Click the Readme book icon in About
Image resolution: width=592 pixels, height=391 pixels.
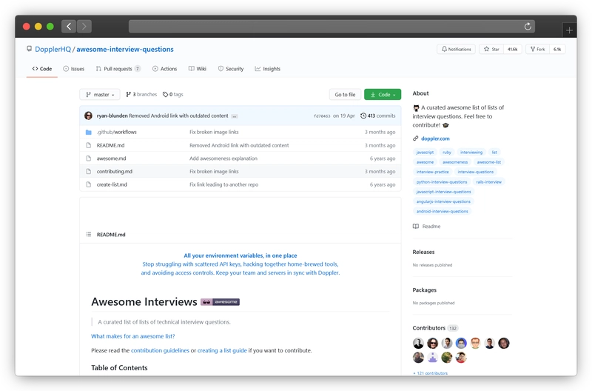coord(416,227)
